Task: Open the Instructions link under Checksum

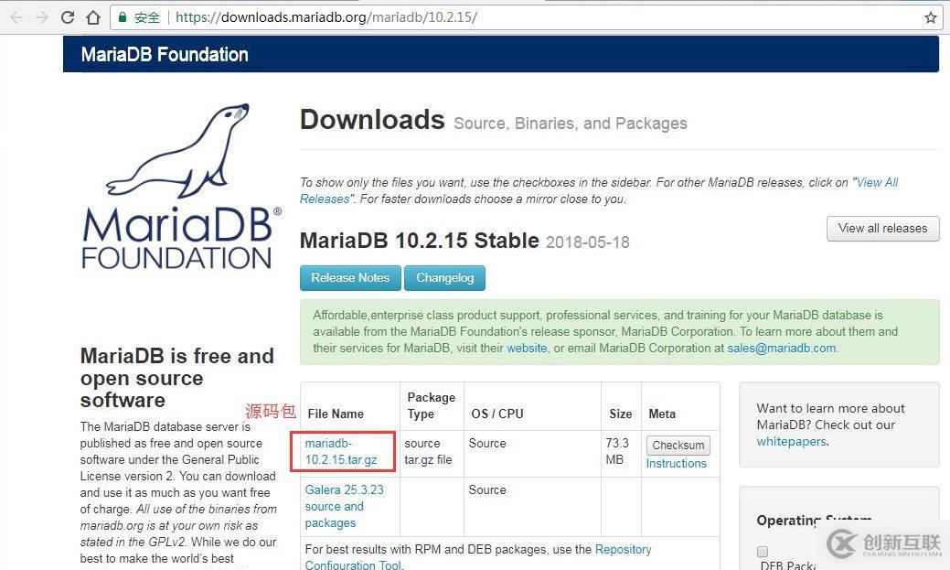Action: click(x=676, y=463)
